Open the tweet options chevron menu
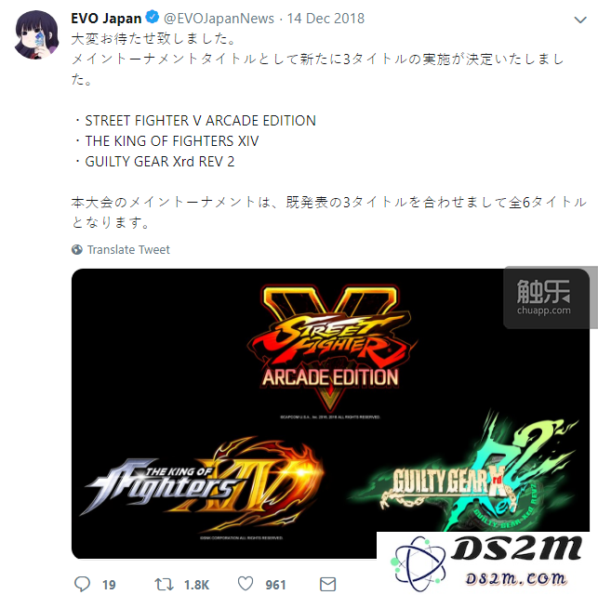The height and width of the screenshot is (595, 598). pyautogui.click(x=579, y=20)
